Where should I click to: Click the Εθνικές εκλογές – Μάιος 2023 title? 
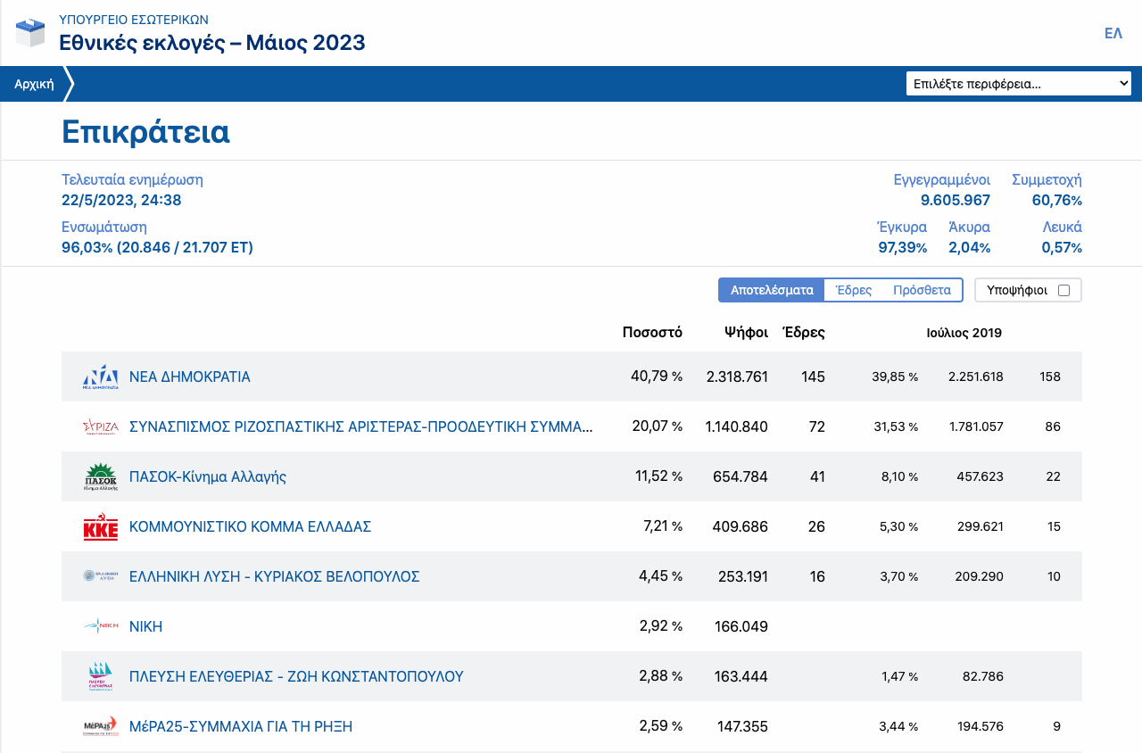212,42
